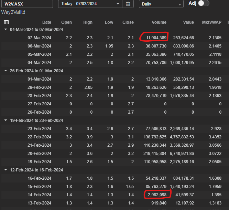229x210 pixels.
Task: Select the 19-Feb-2024 date cell
Action: click(39, 162)
